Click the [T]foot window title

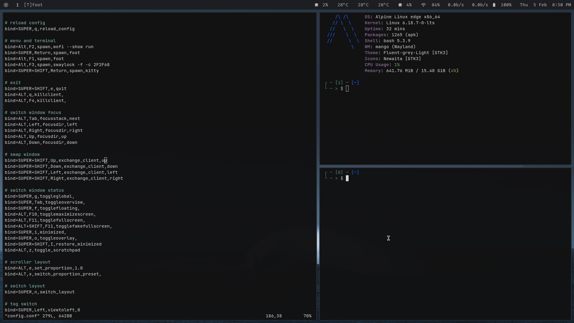[33, 5]
